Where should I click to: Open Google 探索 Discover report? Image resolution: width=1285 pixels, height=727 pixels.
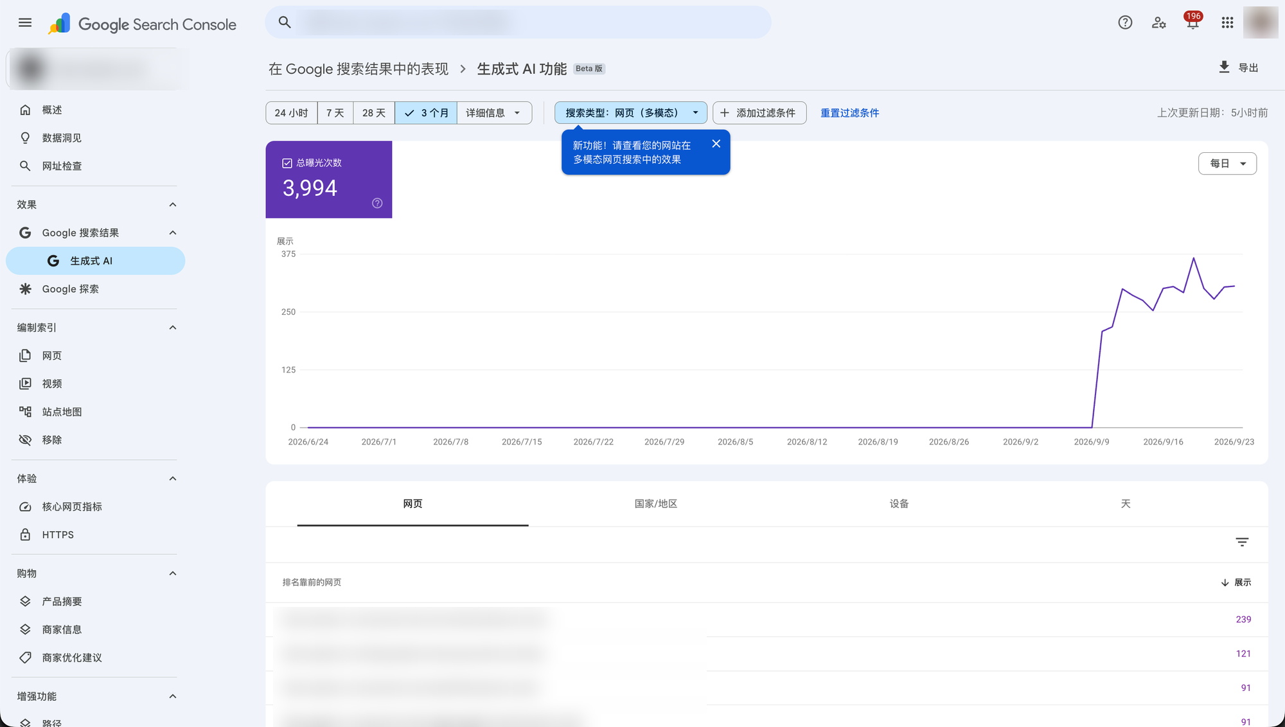(95, 289)
